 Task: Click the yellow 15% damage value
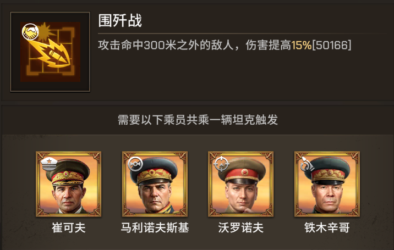tap(302, 45)
